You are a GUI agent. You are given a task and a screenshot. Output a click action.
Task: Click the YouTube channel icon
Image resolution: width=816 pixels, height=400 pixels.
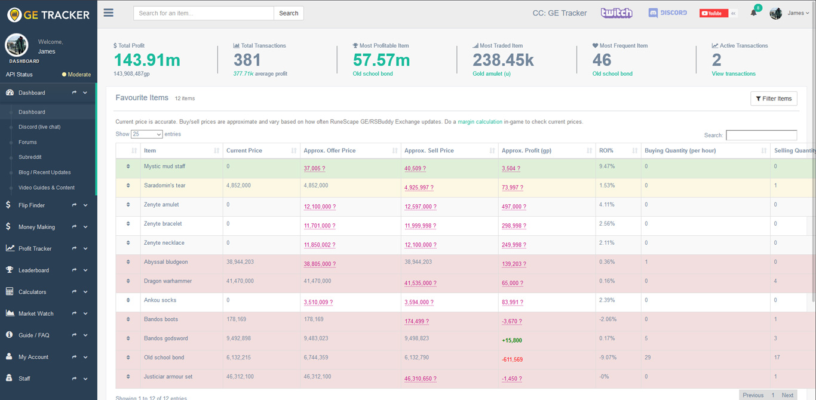coord(713,13)
